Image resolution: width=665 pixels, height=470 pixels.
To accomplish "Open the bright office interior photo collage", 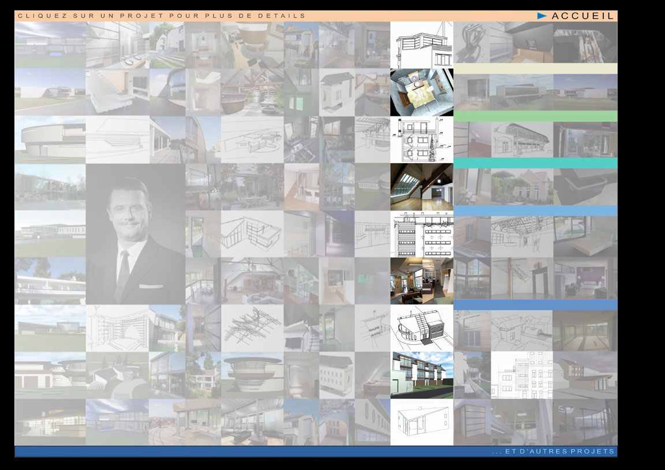I will pos(421,281).
